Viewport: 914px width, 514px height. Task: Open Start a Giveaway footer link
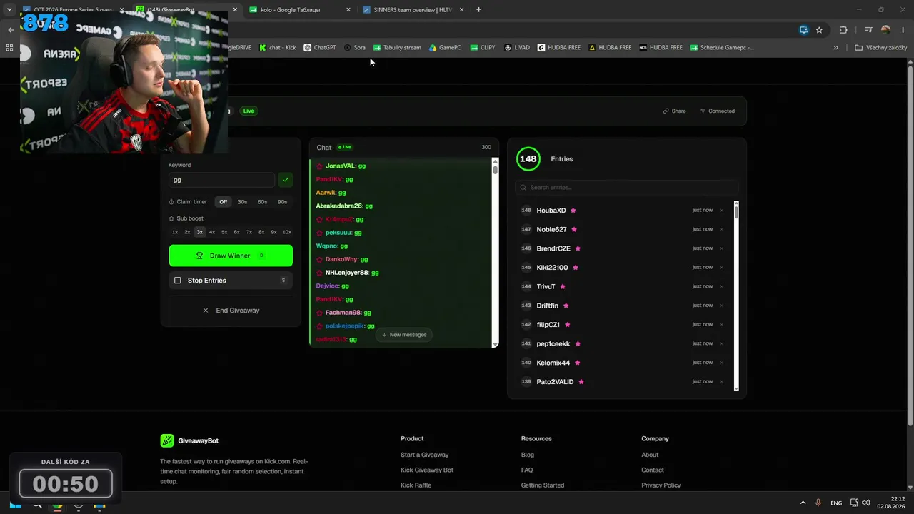point(425,455)
